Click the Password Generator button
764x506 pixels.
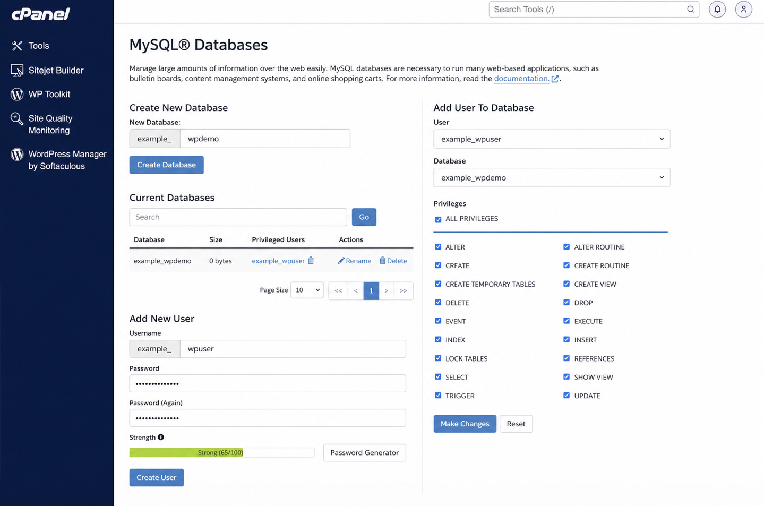point(364,452)
